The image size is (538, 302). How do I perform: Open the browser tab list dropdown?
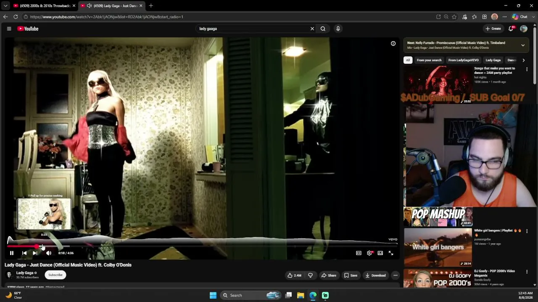click(5, 6)
